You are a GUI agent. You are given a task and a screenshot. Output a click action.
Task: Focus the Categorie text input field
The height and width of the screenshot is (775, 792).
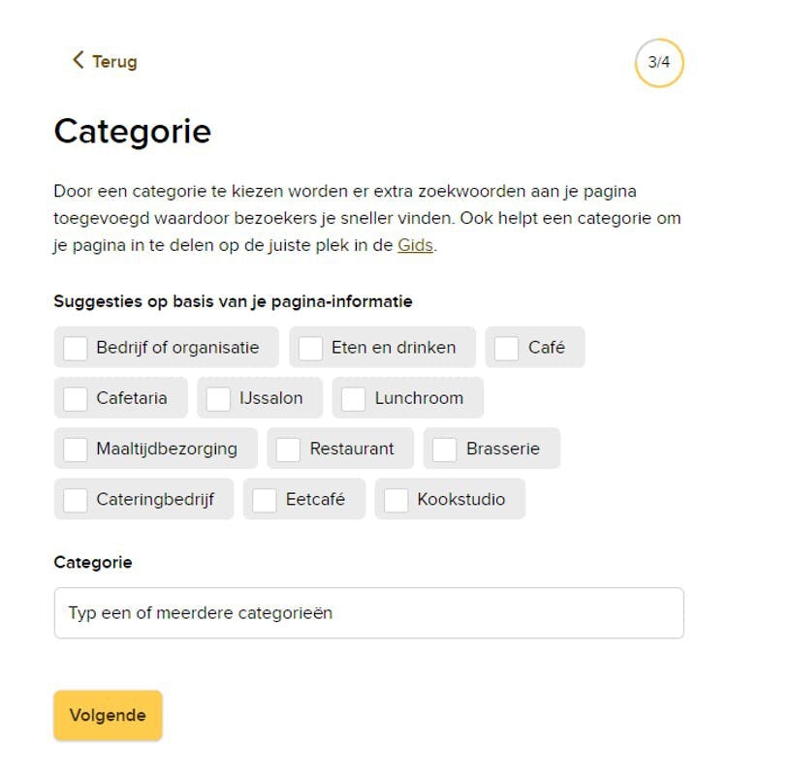[368, 613]
